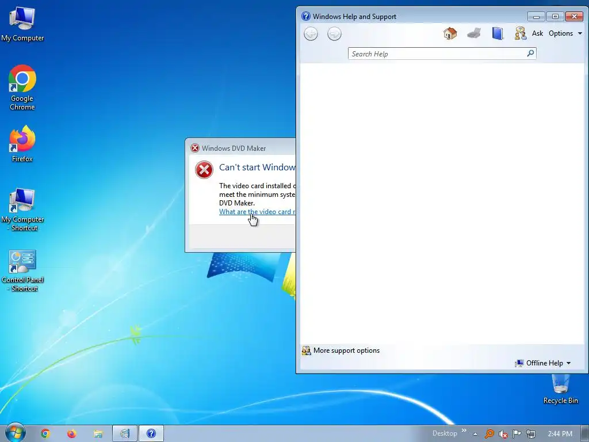Click the magnifier search button in Search Help
Image resolution: width=589 pixels, height=442 pixels.
530,54
